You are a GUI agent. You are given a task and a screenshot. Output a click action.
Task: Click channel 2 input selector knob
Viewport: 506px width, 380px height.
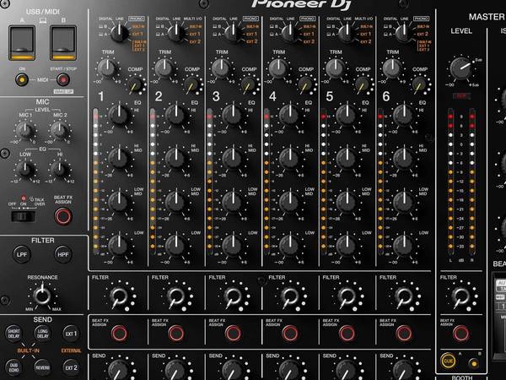[x=176, y=32]
